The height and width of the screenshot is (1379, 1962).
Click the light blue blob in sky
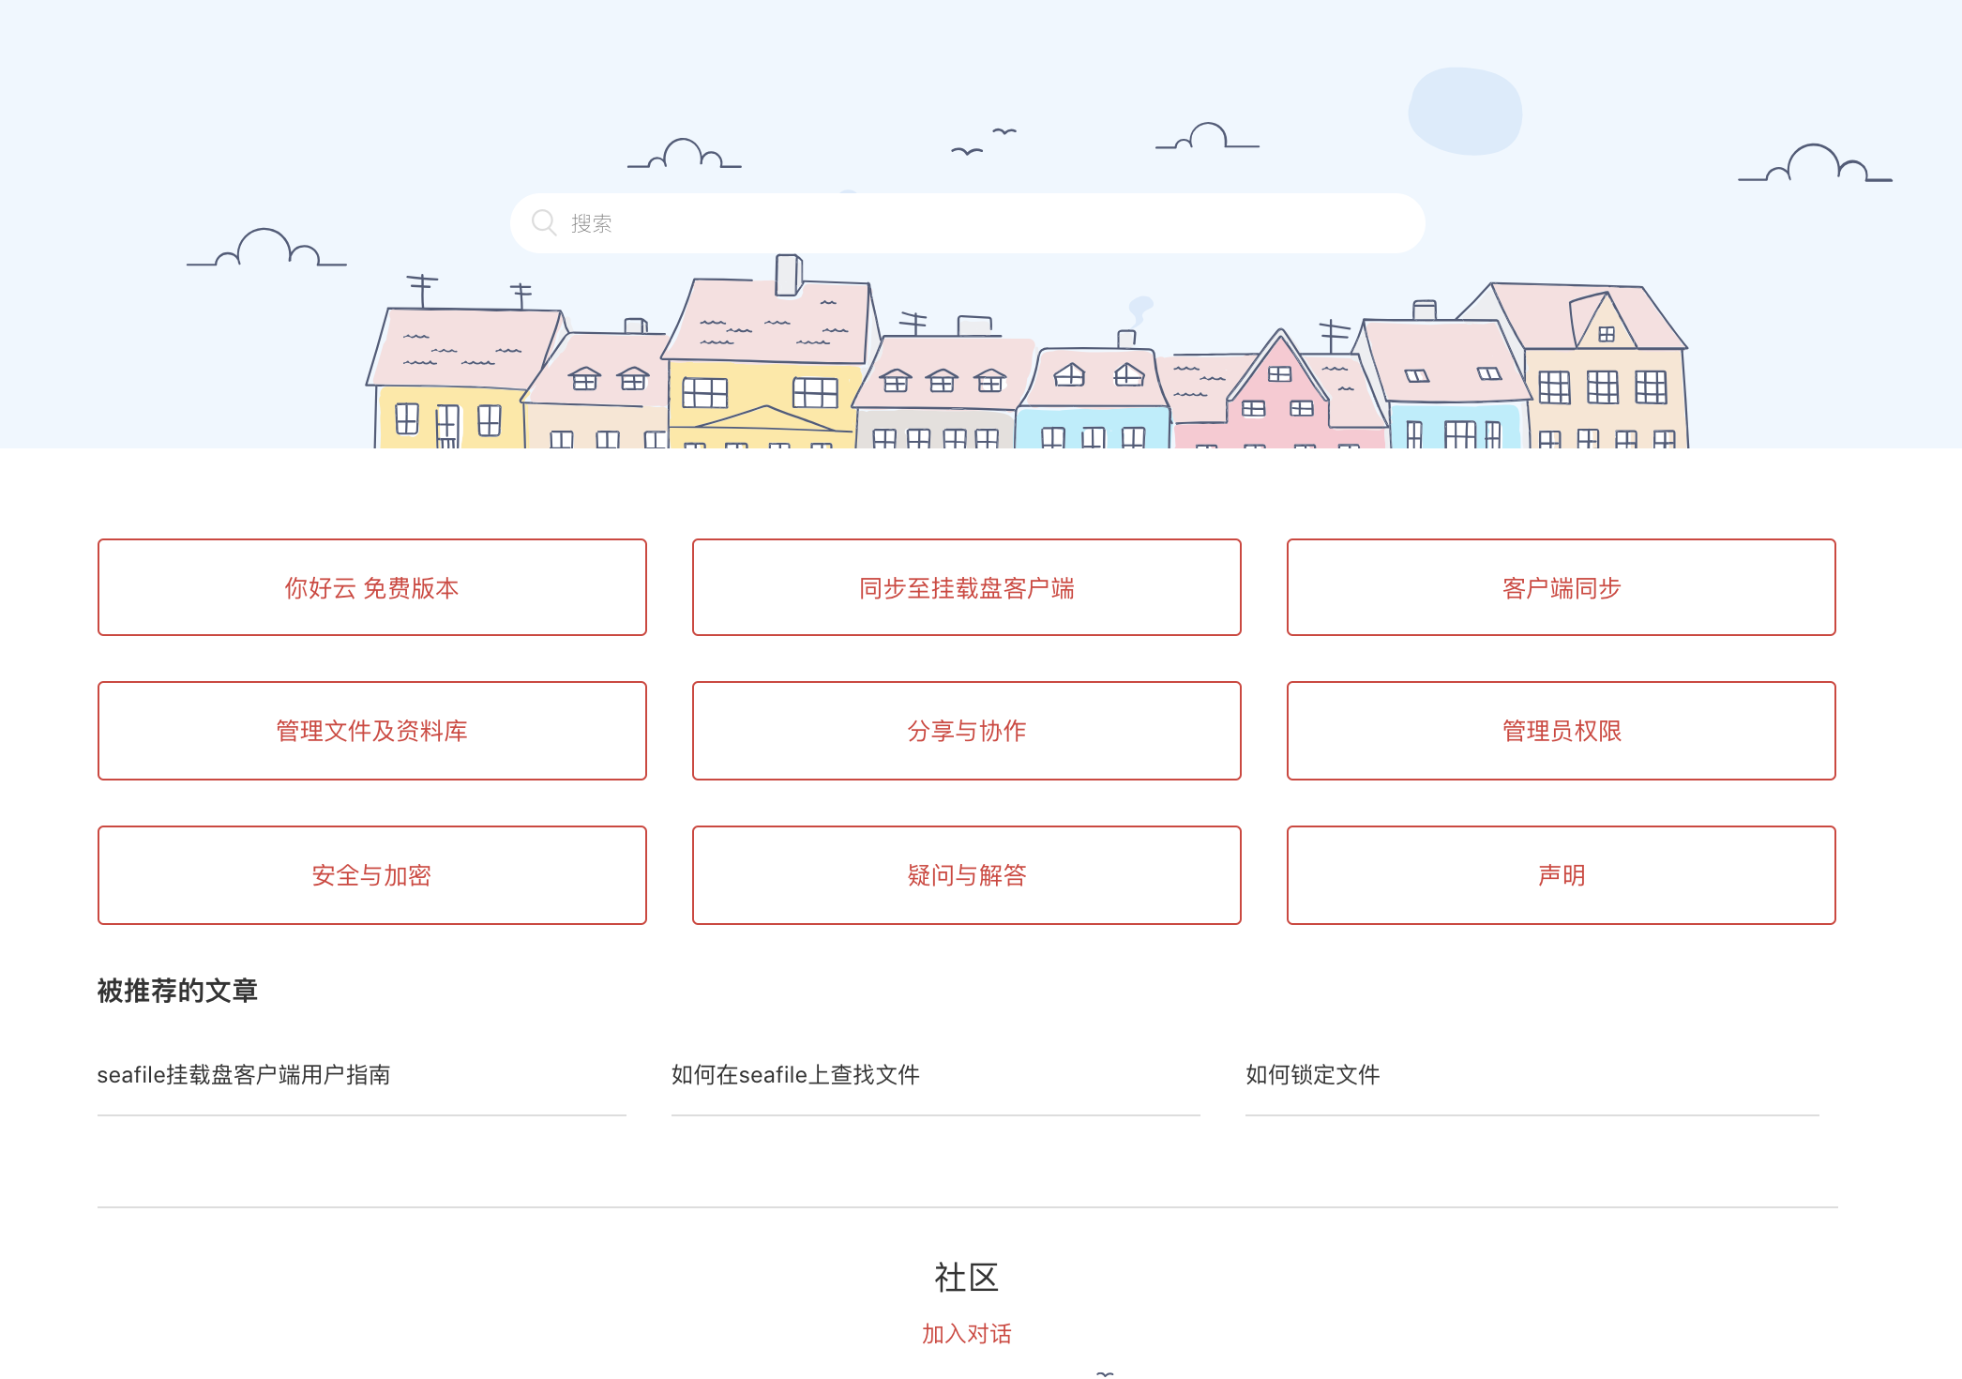(1465, 111)
